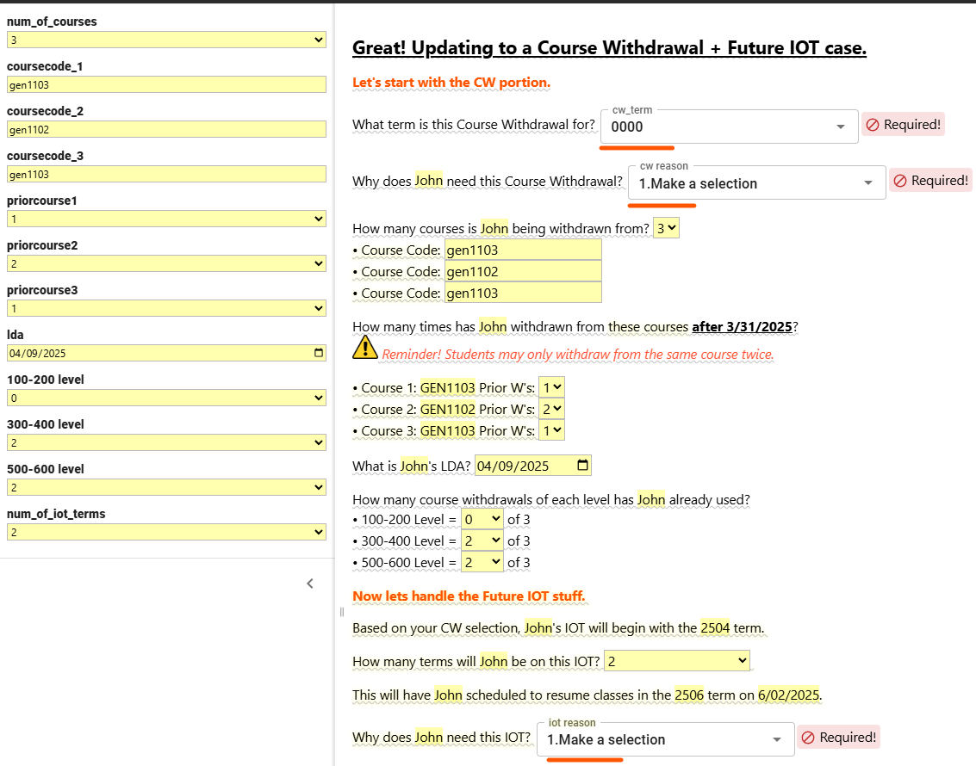
Task: Open the priorcourse1 dropdown
Action: point(166,219)
